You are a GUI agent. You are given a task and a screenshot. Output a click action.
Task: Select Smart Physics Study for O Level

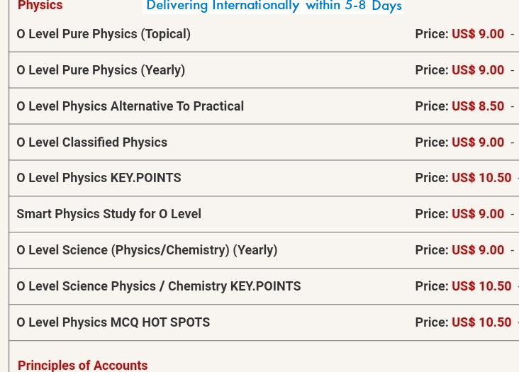109,214
